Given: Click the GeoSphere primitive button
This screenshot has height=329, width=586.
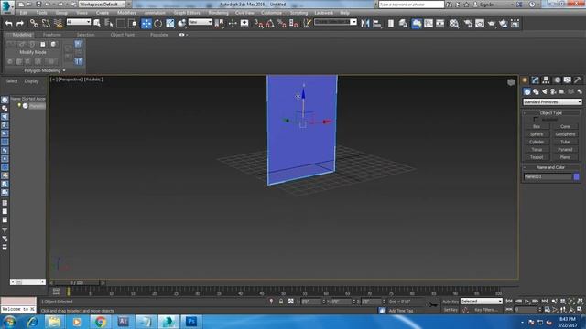Looking at the screenshot, I should (x=565, y=134).
